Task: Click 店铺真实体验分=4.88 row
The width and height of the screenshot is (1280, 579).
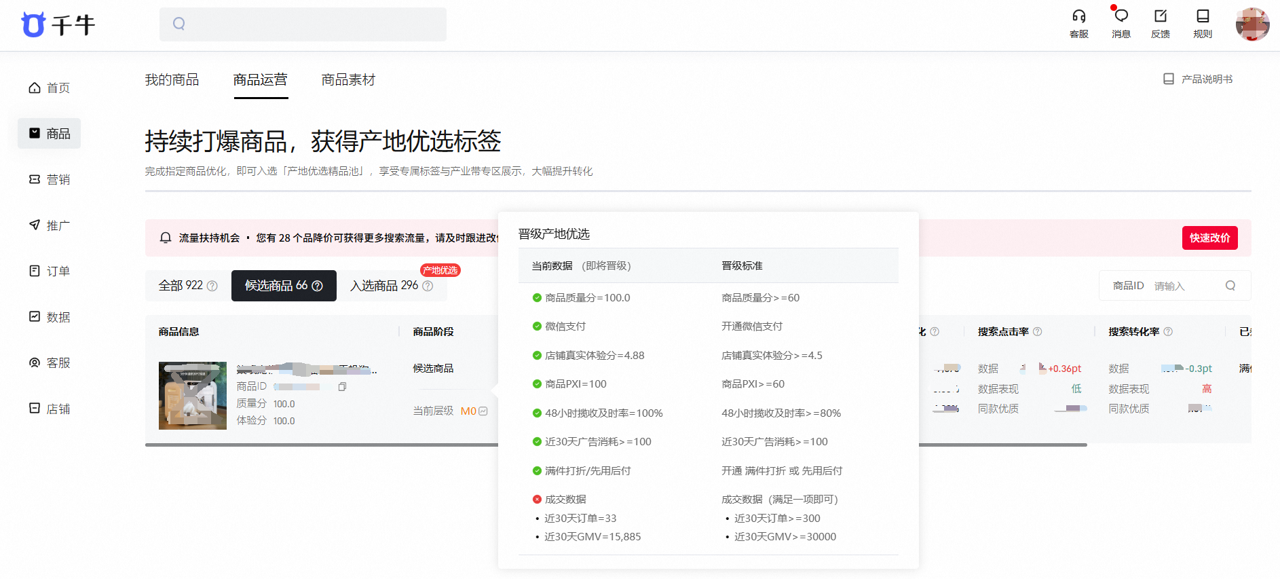Action: 588,356
